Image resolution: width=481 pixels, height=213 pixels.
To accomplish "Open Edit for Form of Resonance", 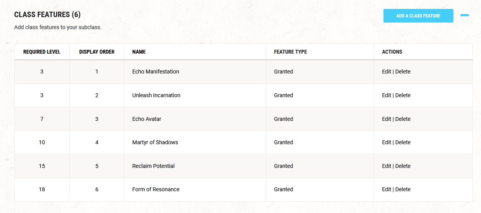I will click(x=386, y=189).
